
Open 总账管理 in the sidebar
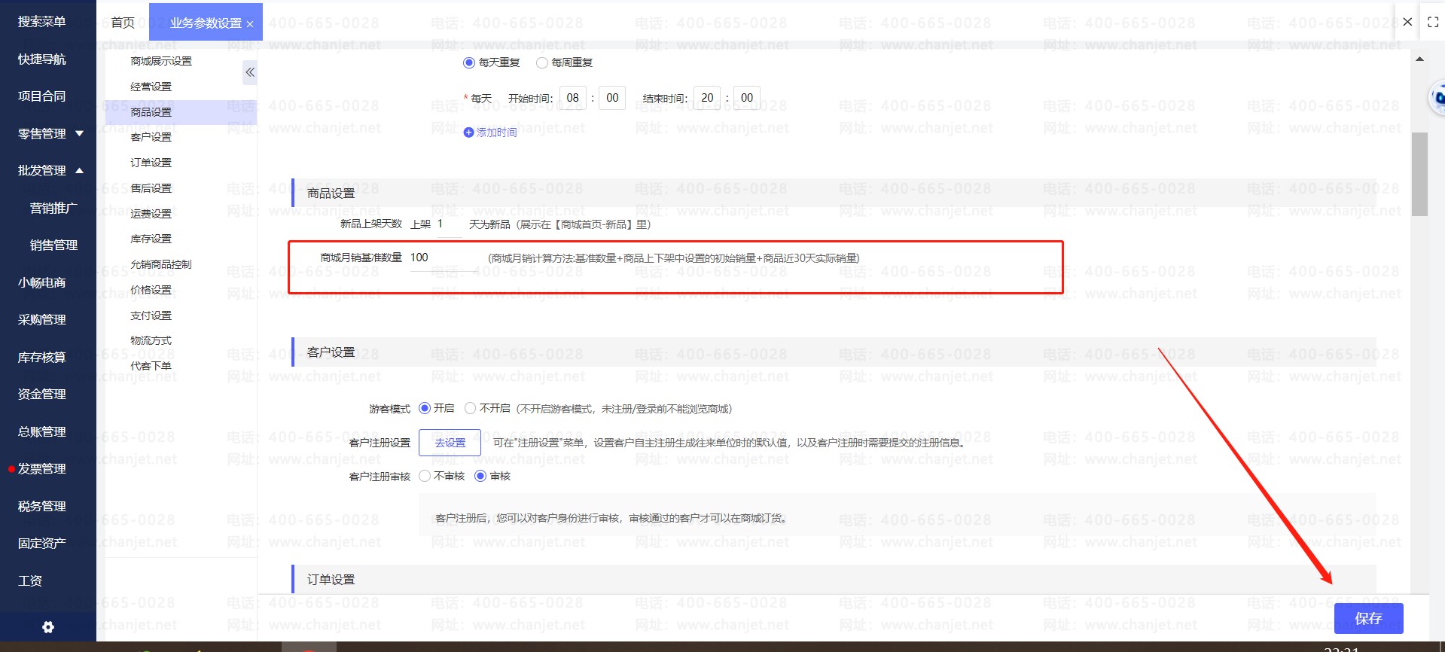pos(42,431)
